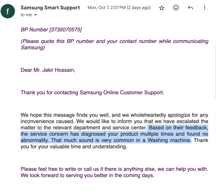Click the "to me" recipient text
Screen dimensions: 216x194
click(x=26, y=15)
